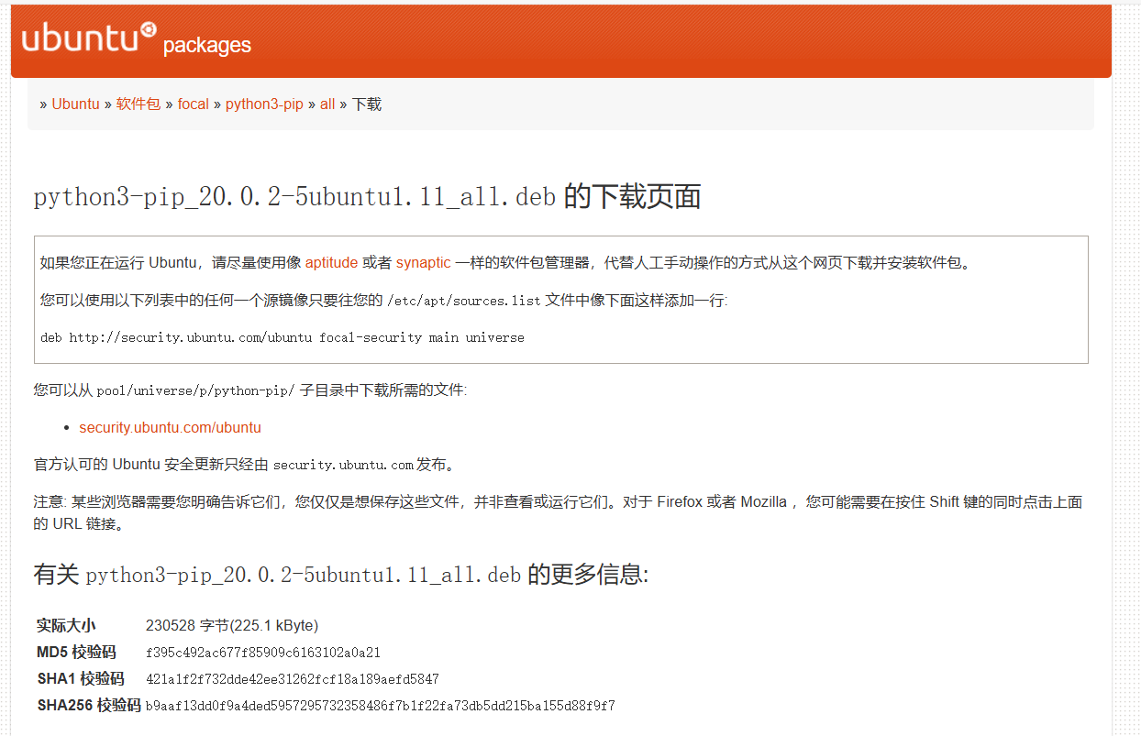Click the /etc/apt/sources.list file path text
1141x736 pixels.
click(464, 301)
